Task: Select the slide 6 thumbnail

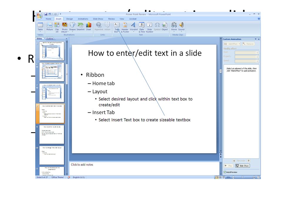Action: (52, 72)
